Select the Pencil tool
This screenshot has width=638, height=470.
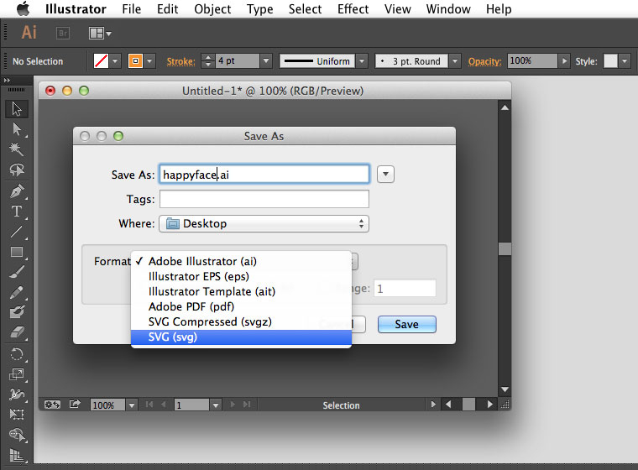17,292
